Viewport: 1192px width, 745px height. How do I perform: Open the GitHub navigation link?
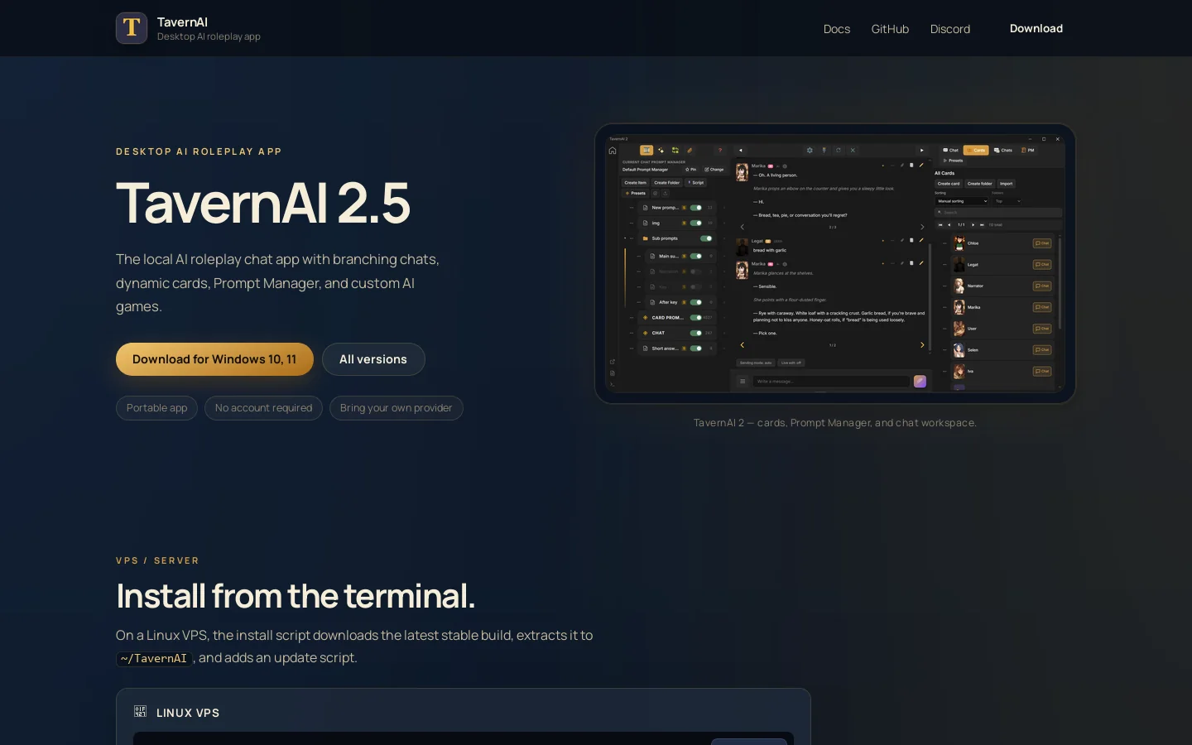890,29
